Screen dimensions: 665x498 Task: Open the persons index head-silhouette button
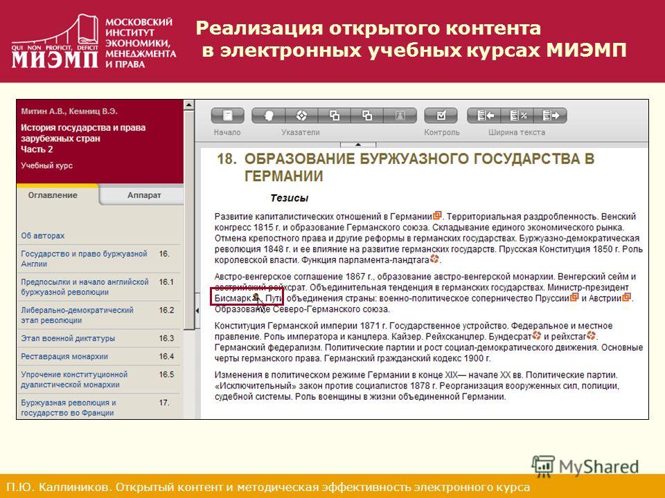click(269, 116)
